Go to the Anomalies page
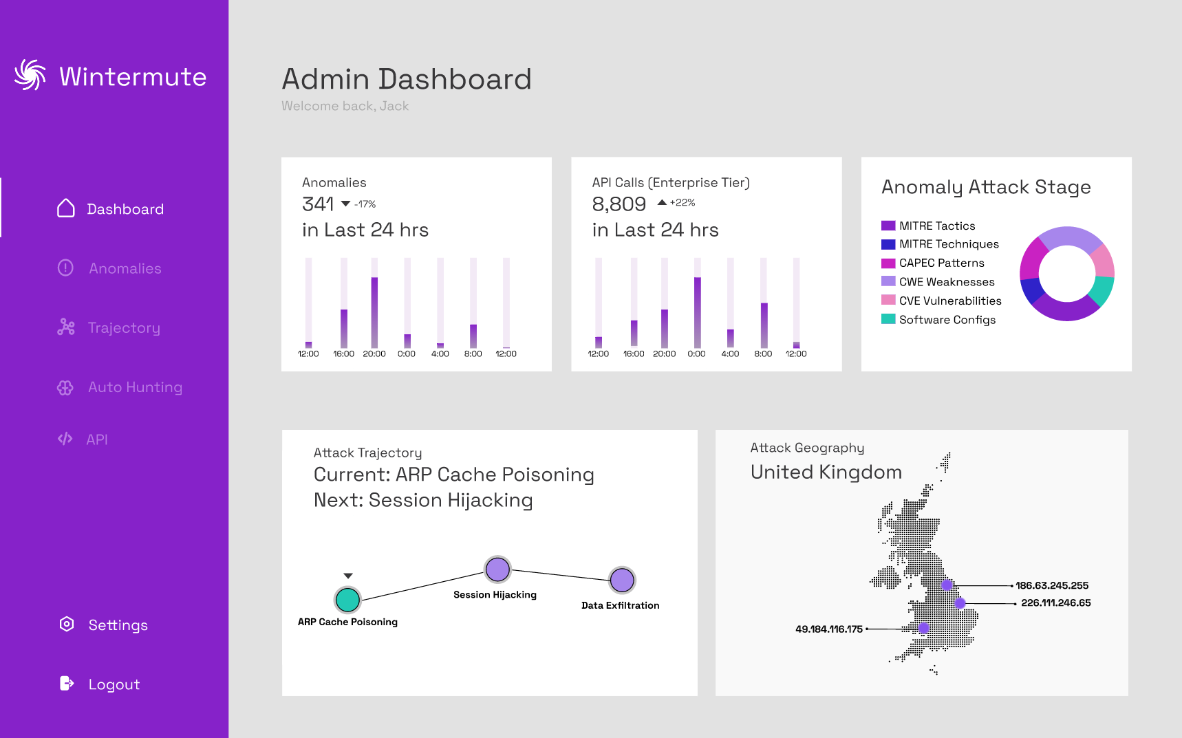The height and width of the screenshot is (738, 1182). pos(125,268)
